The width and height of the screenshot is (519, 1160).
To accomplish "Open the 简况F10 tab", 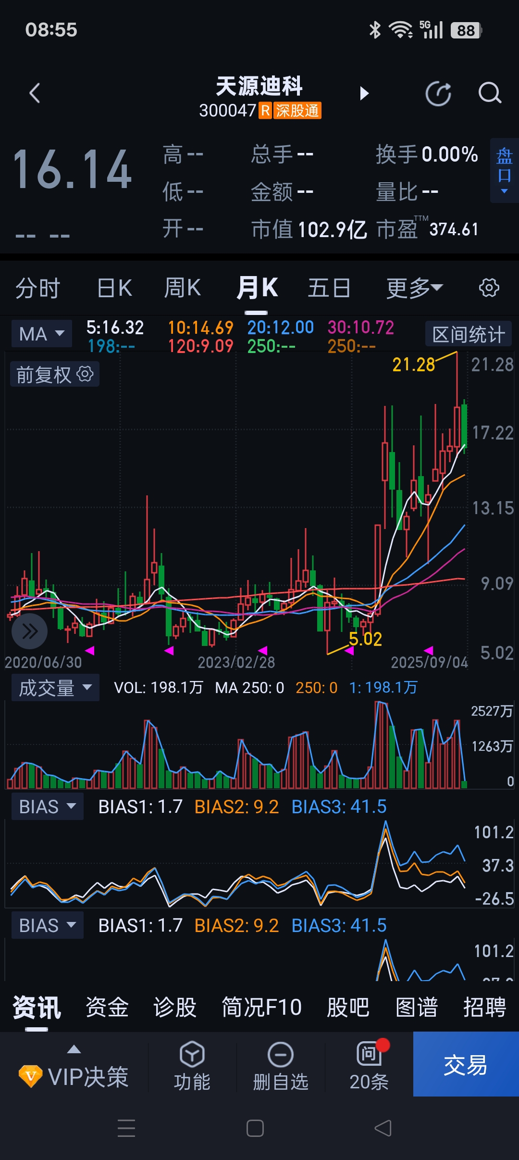I will click(262, 1007).
